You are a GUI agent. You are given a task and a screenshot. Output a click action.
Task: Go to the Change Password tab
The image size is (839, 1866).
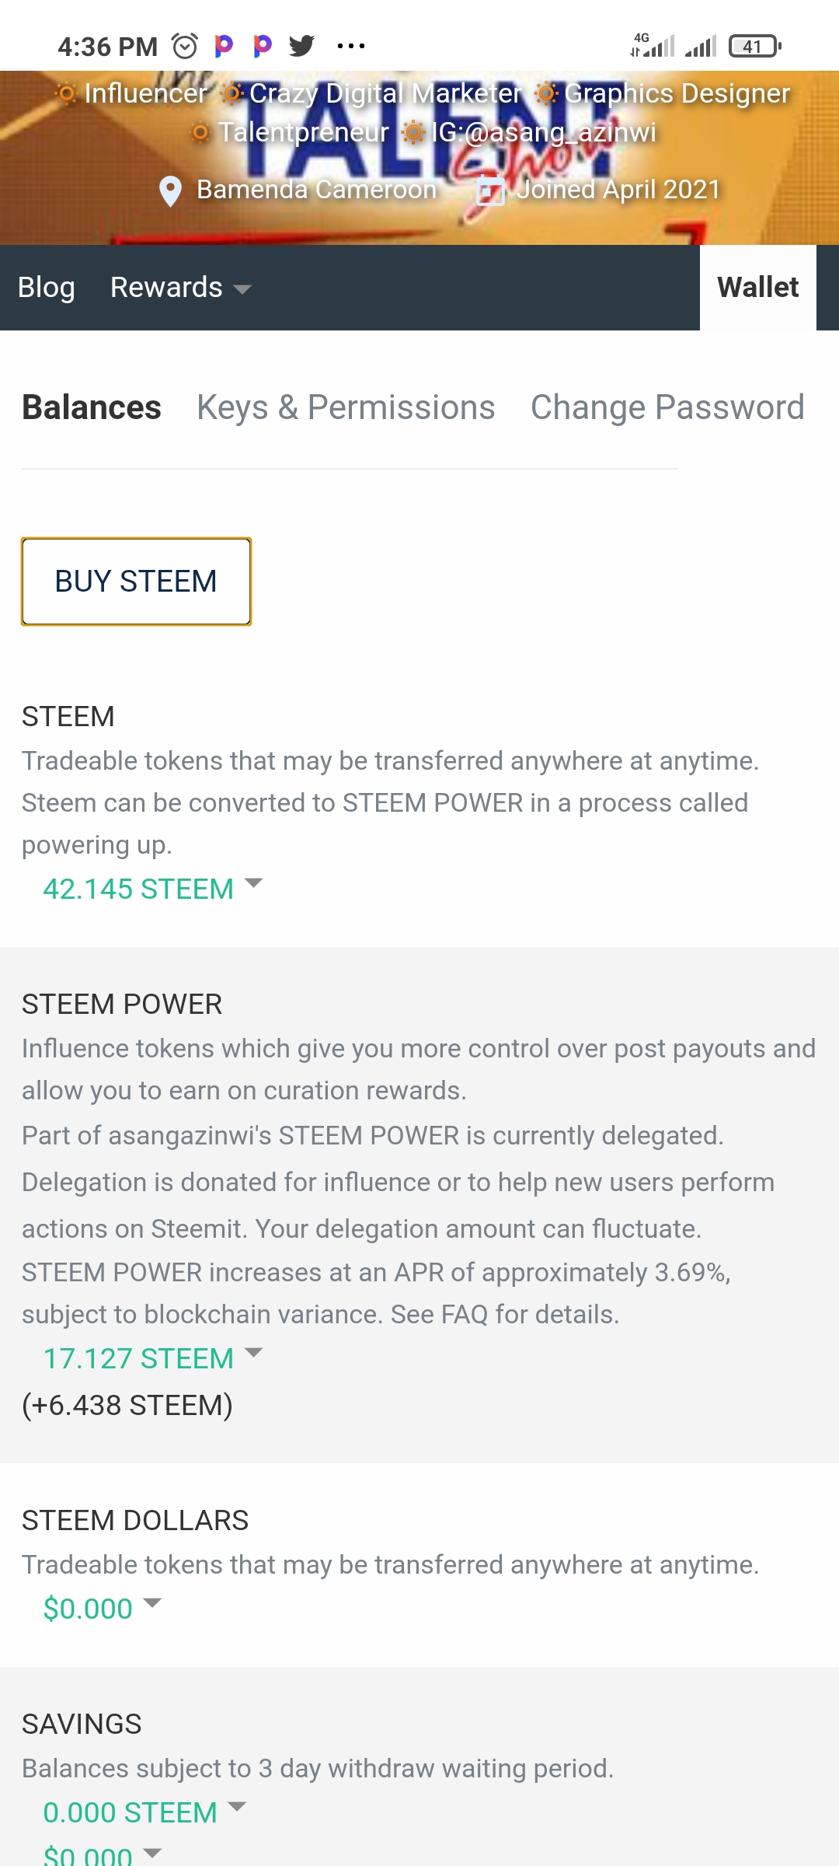point(667,407)
